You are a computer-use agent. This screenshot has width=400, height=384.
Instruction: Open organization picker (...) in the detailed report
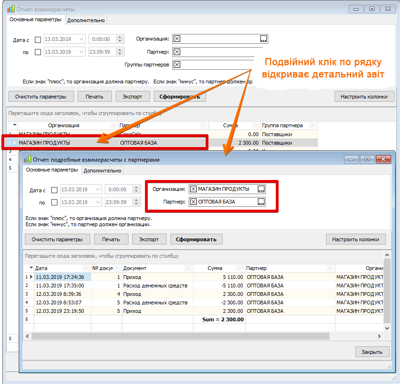coord(261,189)
